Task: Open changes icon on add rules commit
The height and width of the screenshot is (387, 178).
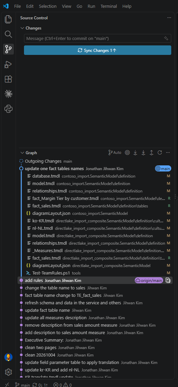Action: tap(168, 280)
